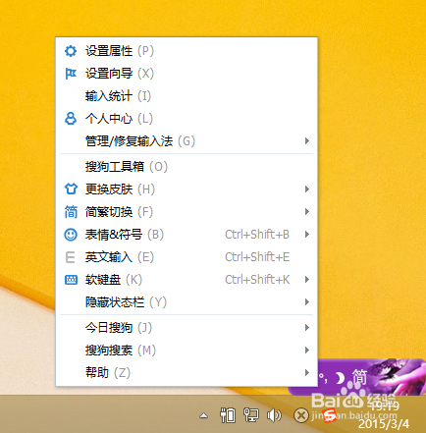
Task: Choose 管理/修复输入法 (G) menu item
Action: pos(186,141)
